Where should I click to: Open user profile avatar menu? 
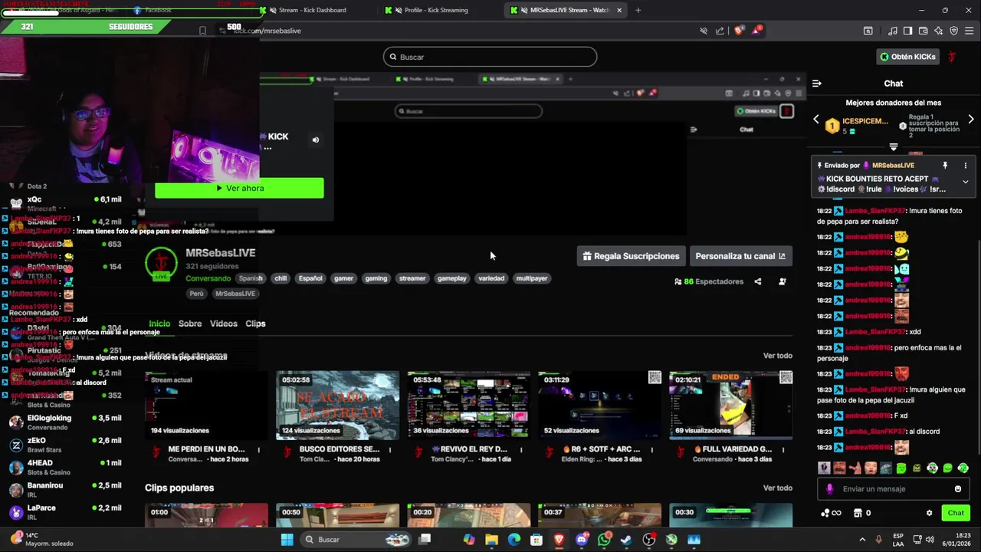953,57
